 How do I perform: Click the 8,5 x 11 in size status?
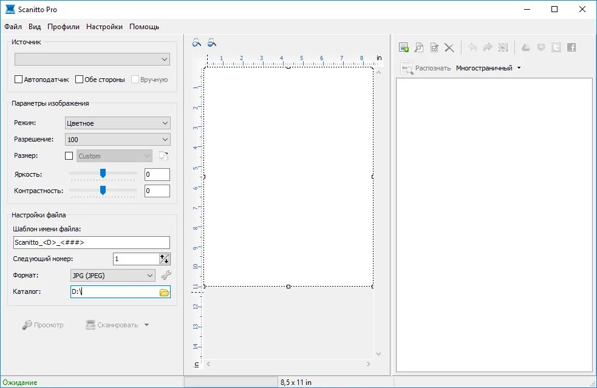(296, 383)
